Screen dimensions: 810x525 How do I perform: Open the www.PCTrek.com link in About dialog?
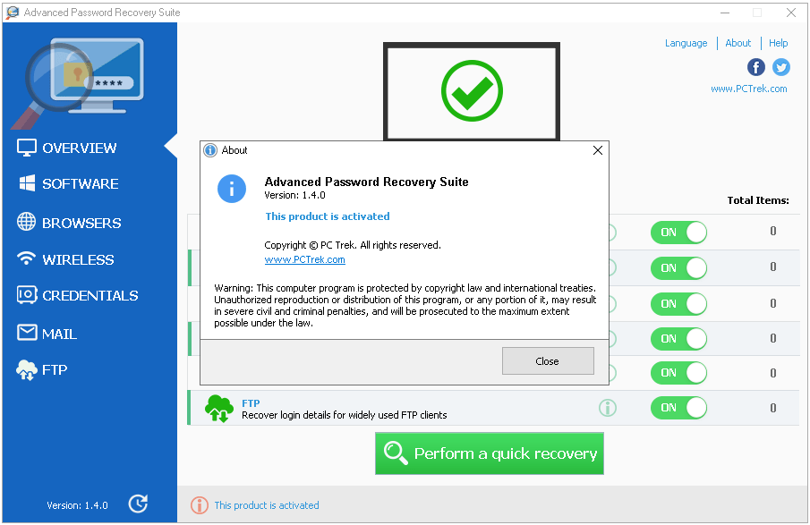point(305,259)
